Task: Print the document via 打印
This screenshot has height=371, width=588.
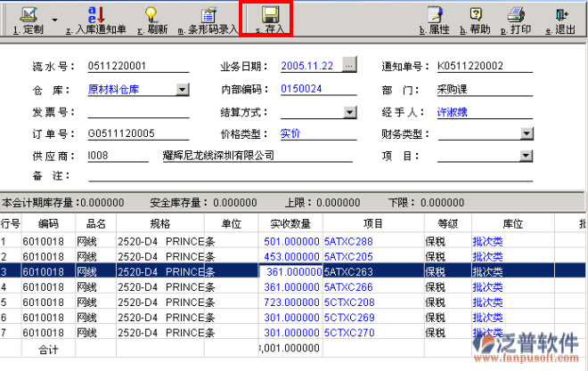Action: point(516,21)
